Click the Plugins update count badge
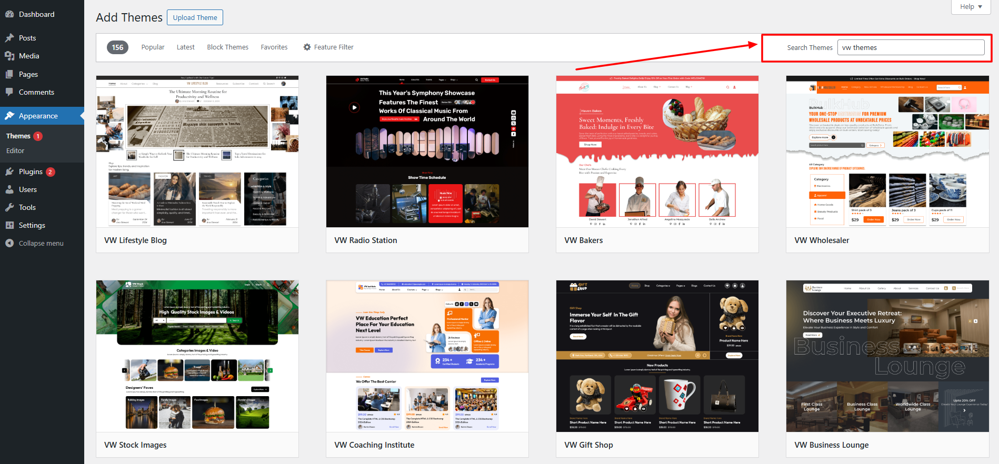Screen dimensions: 999x464 (x=50, y=172)
